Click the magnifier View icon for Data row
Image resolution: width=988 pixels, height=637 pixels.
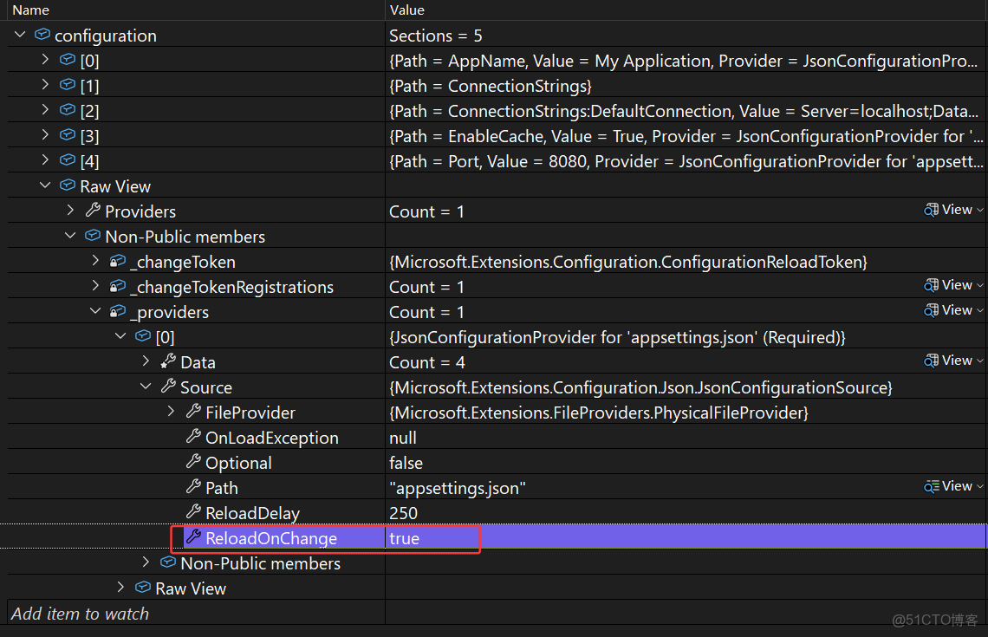pos(932,361)
